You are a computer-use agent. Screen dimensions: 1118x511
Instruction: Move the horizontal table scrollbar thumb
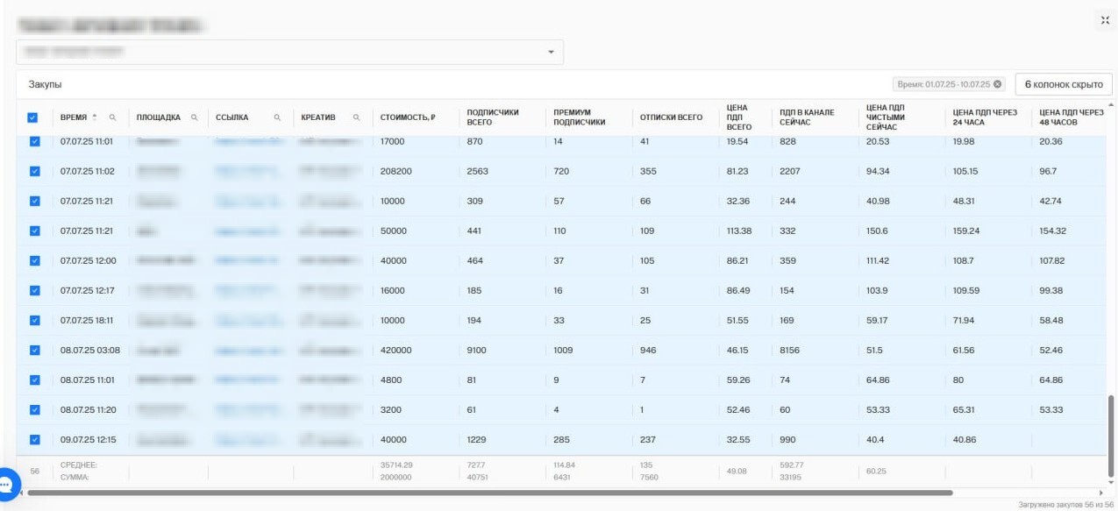coord(489,493)
